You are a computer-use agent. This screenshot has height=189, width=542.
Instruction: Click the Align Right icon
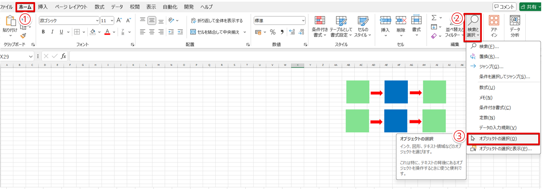pos(161,32)
